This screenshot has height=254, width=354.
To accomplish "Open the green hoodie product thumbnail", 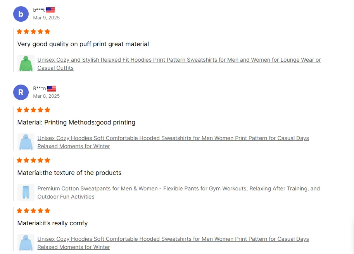I will 26,64.
